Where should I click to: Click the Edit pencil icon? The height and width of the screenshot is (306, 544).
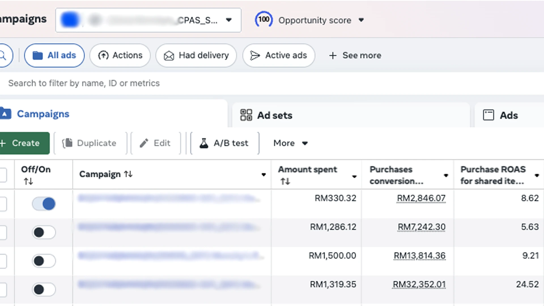144,143
